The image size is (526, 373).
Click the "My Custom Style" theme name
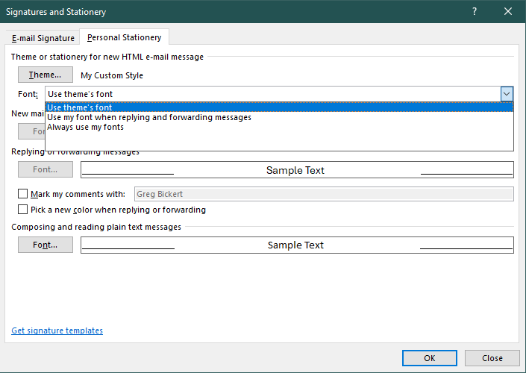pos(112,75)
